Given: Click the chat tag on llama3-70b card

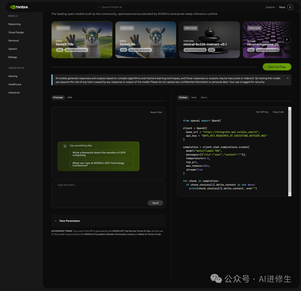Looking at the screenshot, I should (x=60, y=50).
